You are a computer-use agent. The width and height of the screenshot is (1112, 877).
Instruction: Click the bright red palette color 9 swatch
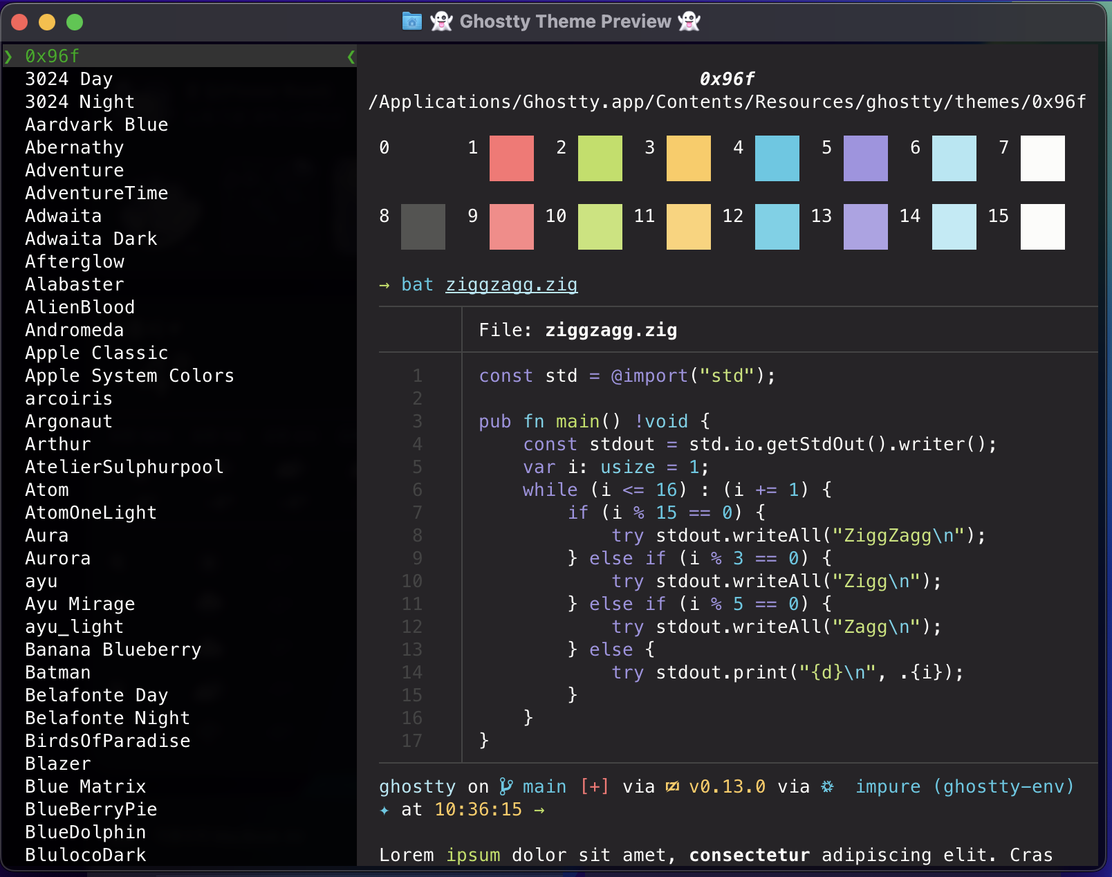[512, 227]
